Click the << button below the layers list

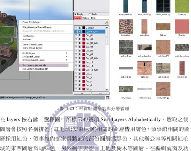[82, 93]
